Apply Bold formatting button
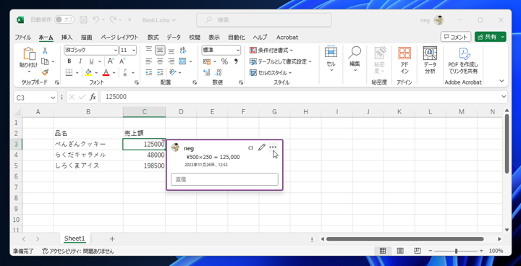Screen dimensions: 521x266 pos(69,61)
